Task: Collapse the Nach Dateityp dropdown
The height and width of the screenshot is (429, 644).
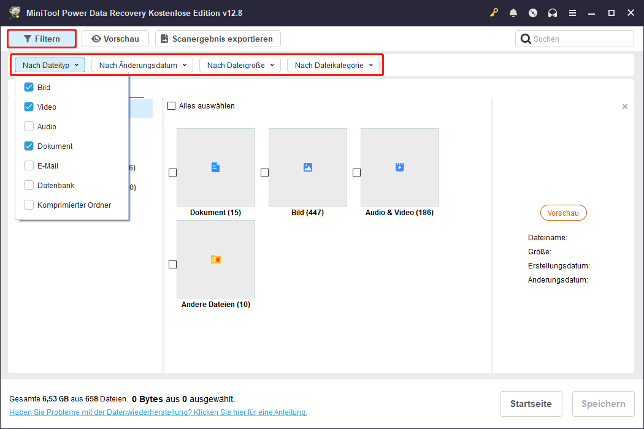Action: [x=50, y=66]
